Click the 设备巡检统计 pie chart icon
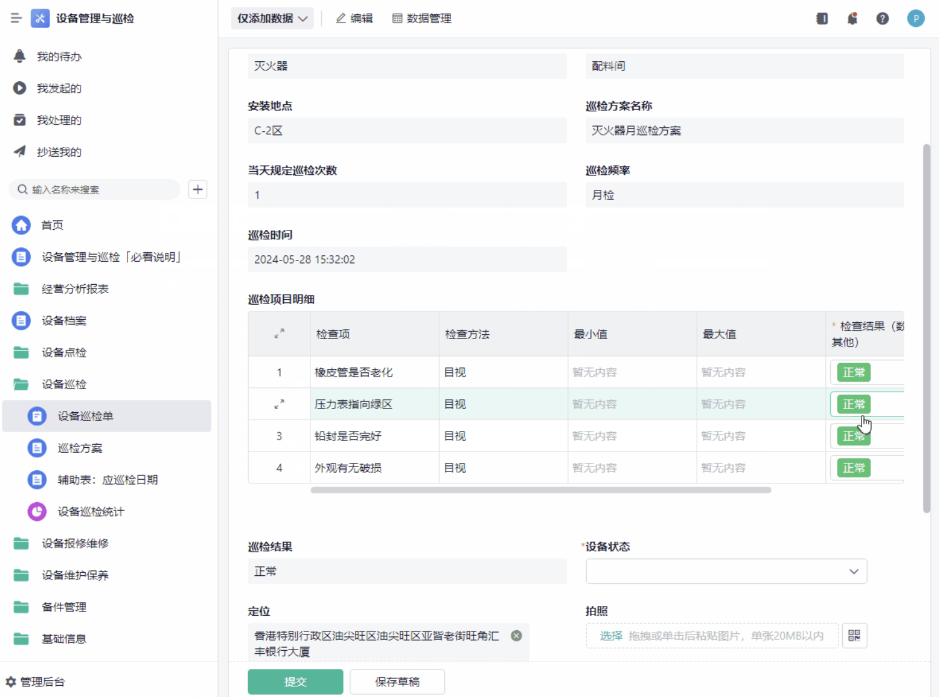The image size is (939, 697). [37, 512]
